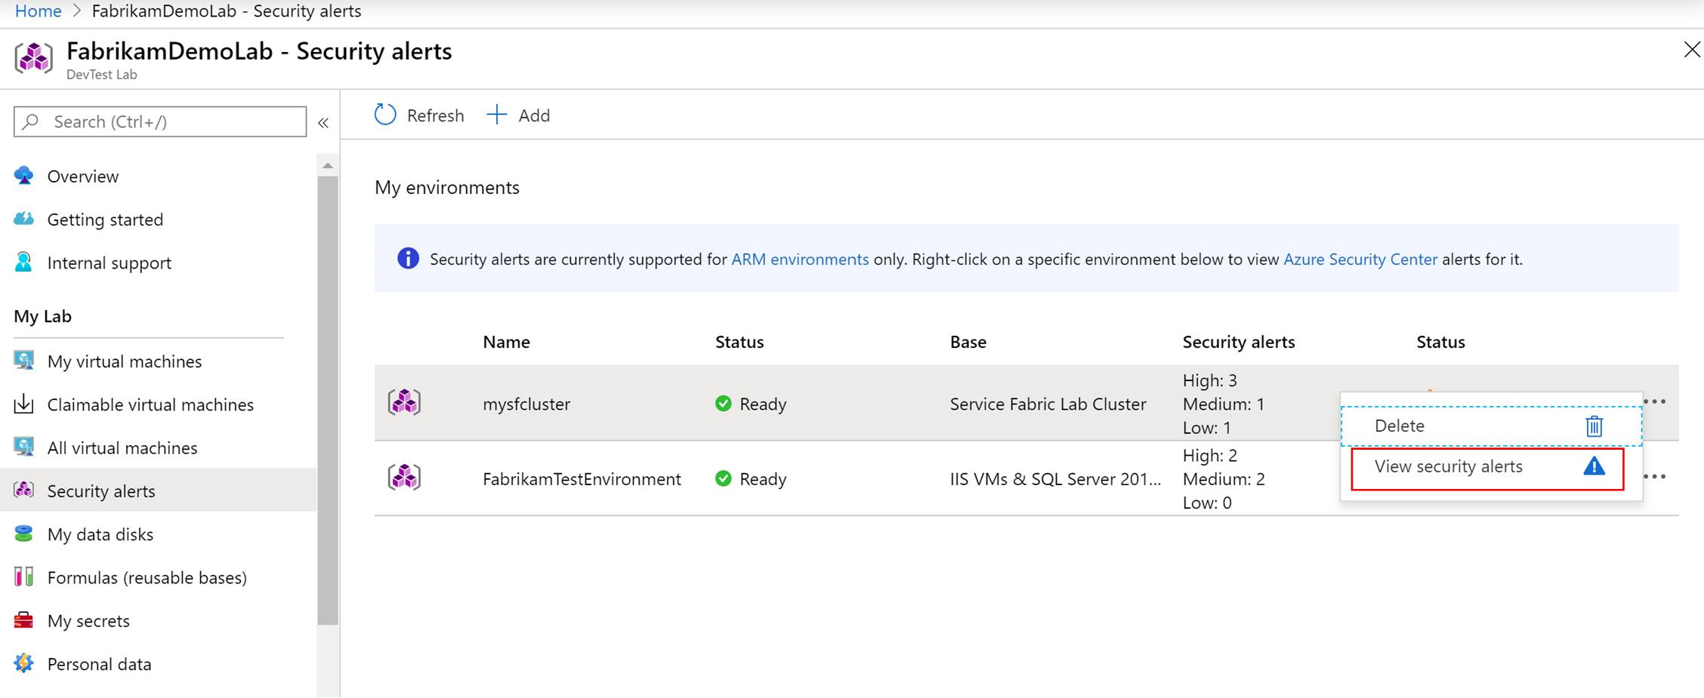Image resolution: width=1704 pixels, height=698 pixels.
Task: Open ellipsis menu for mysfcluster row
Action: pyautogui.click(x=1655, y=401)
